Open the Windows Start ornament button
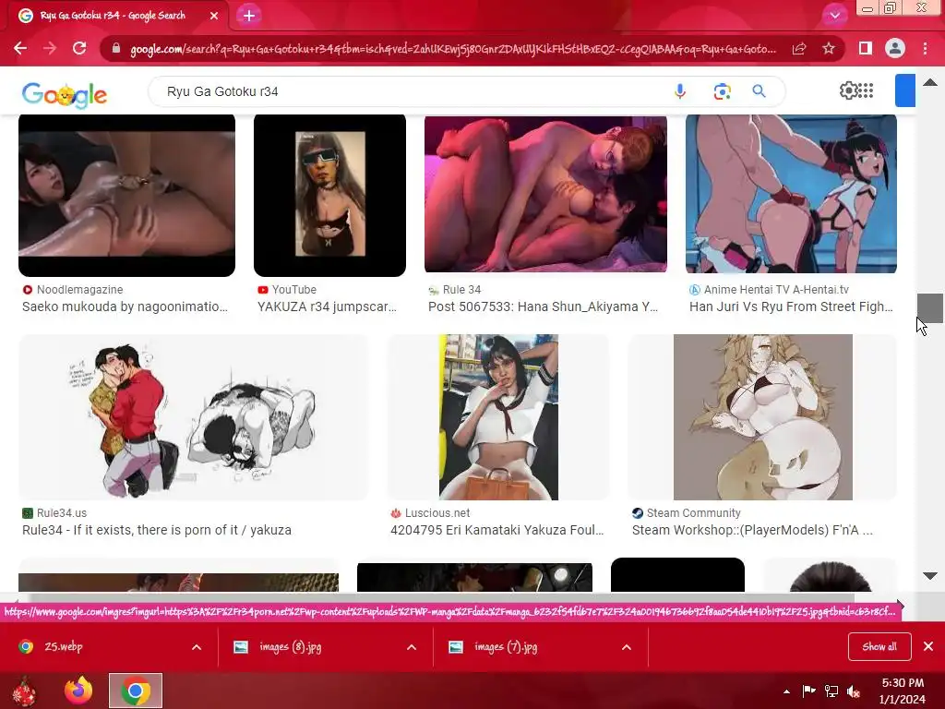This screenshot has width=945, height=709. 24,691
